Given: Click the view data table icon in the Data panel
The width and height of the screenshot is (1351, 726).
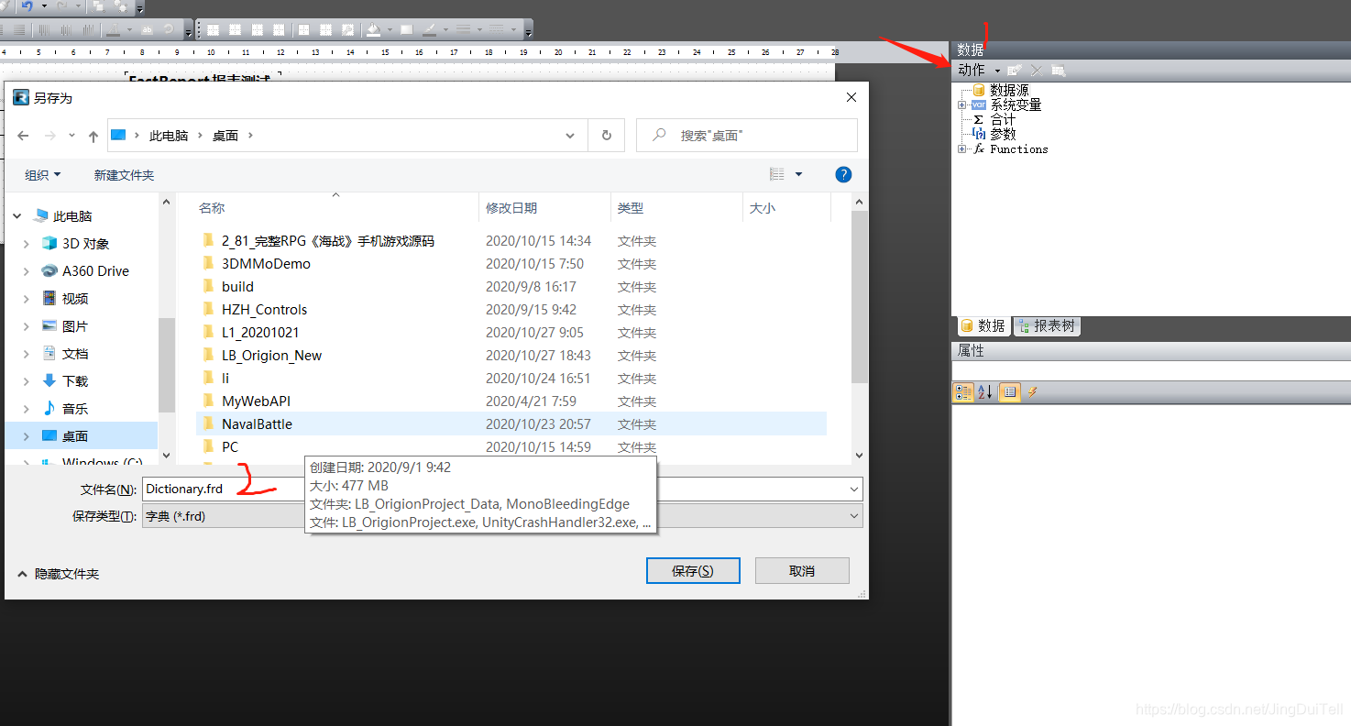Looking at the screenshot, I should coord(1059,70).
